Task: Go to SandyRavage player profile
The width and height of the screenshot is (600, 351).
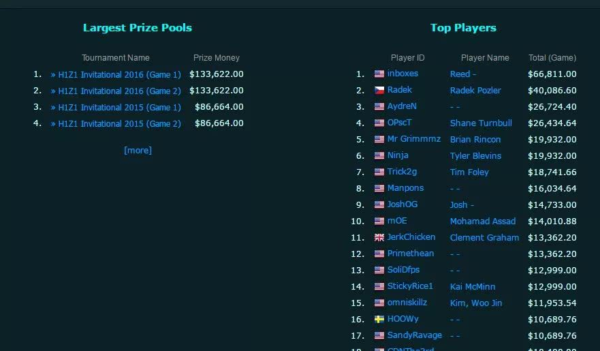Action: 414,335
